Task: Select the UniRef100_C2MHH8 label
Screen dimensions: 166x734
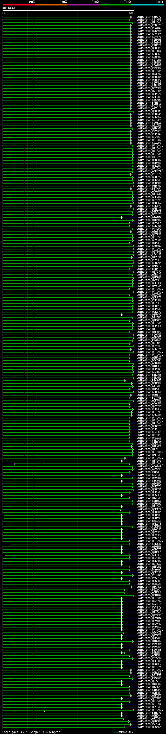Action: [149, 40]
